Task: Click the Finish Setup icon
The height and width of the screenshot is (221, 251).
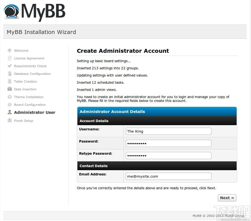Action: coord(10,121)
